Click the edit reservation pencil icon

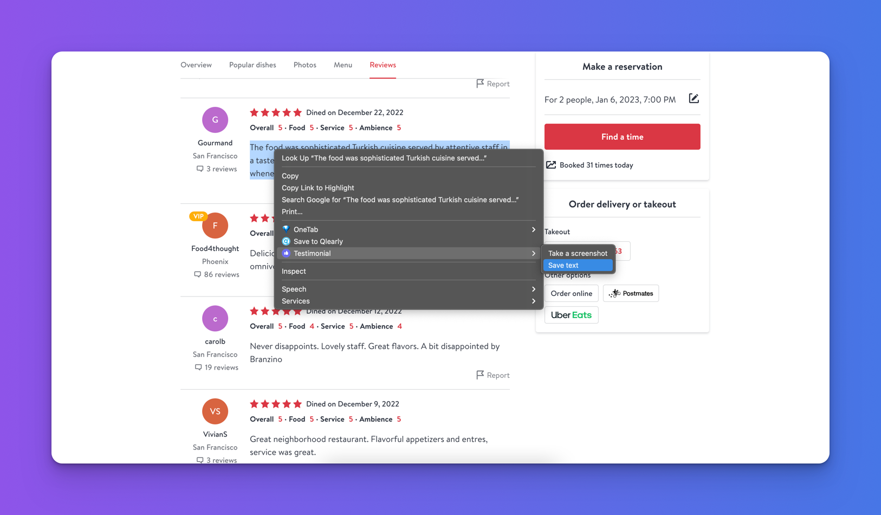[x=694, y=99]
